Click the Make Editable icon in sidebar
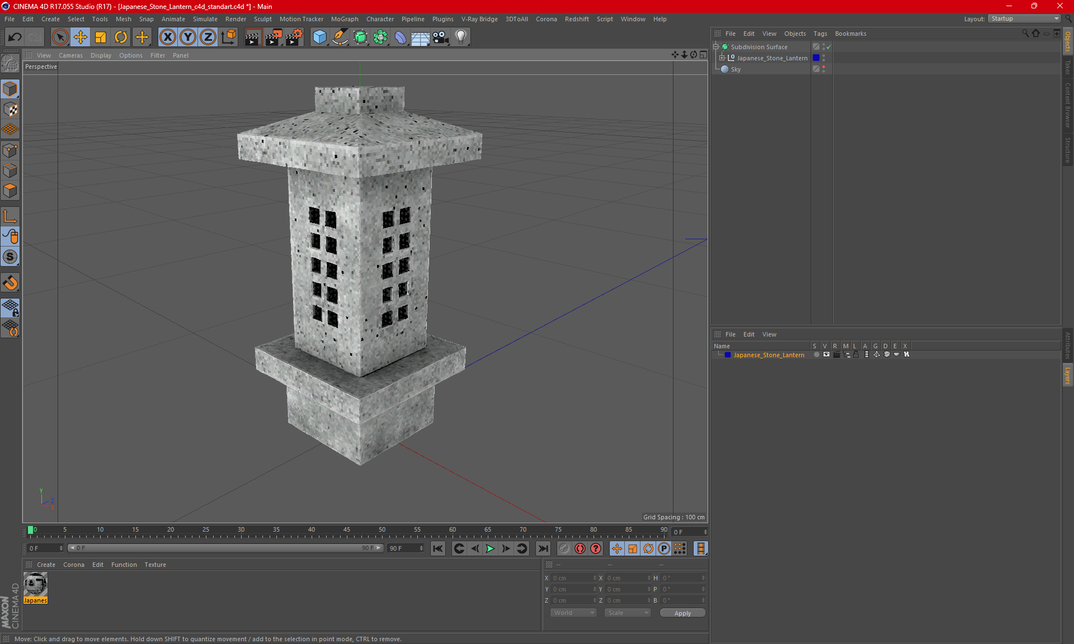The width and height of the screenshot is (1074, 644). [x=10, y=63]
